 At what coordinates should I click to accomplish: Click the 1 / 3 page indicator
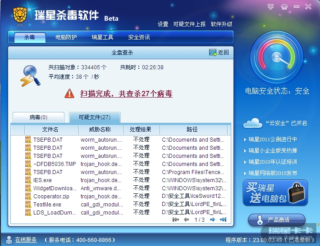[x=199, y=219]
